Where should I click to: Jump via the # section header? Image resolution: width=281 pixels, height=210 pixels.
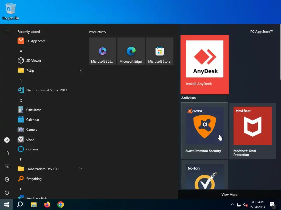click(21, 51)
